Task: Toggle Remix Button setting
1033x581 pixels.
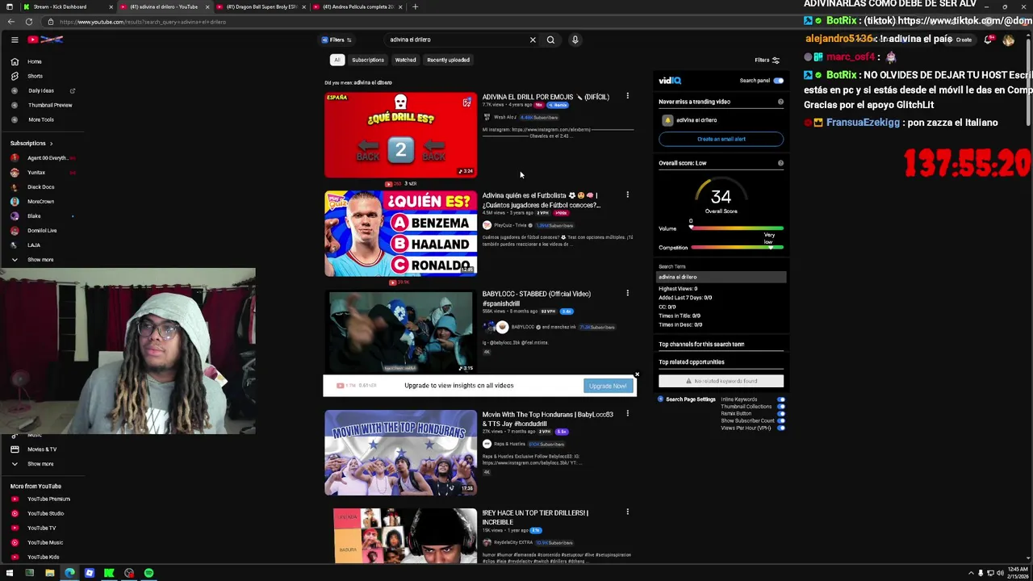Action: coord(780,414)
